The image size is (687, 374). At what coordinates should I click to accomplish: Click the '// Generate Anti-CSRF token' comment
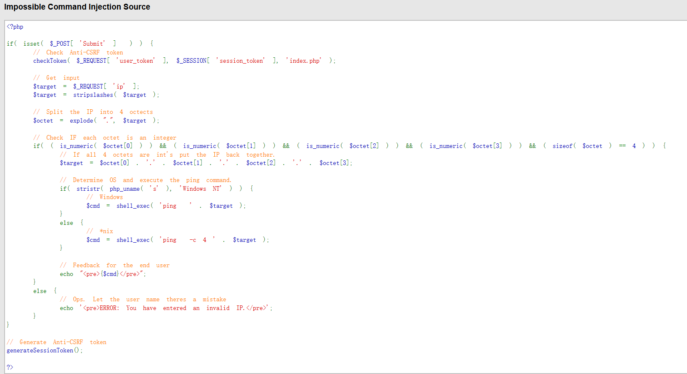click(x=57, y=342)
